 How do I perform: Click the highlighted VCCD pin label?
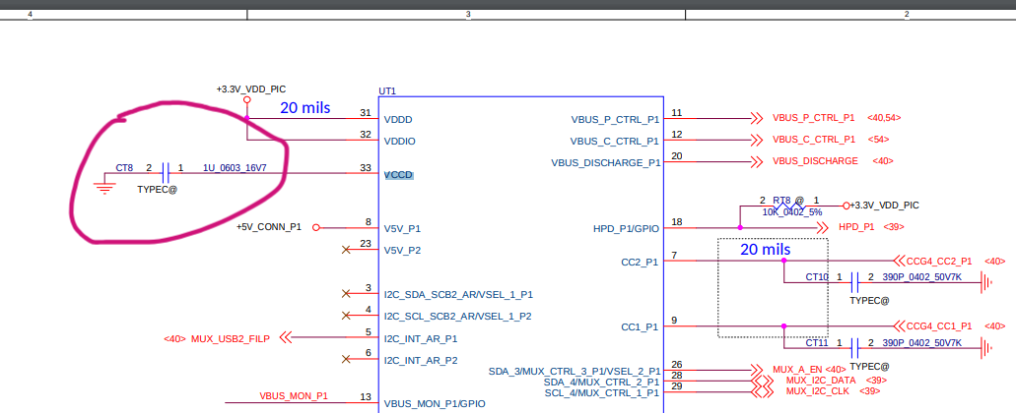(399, 174)
